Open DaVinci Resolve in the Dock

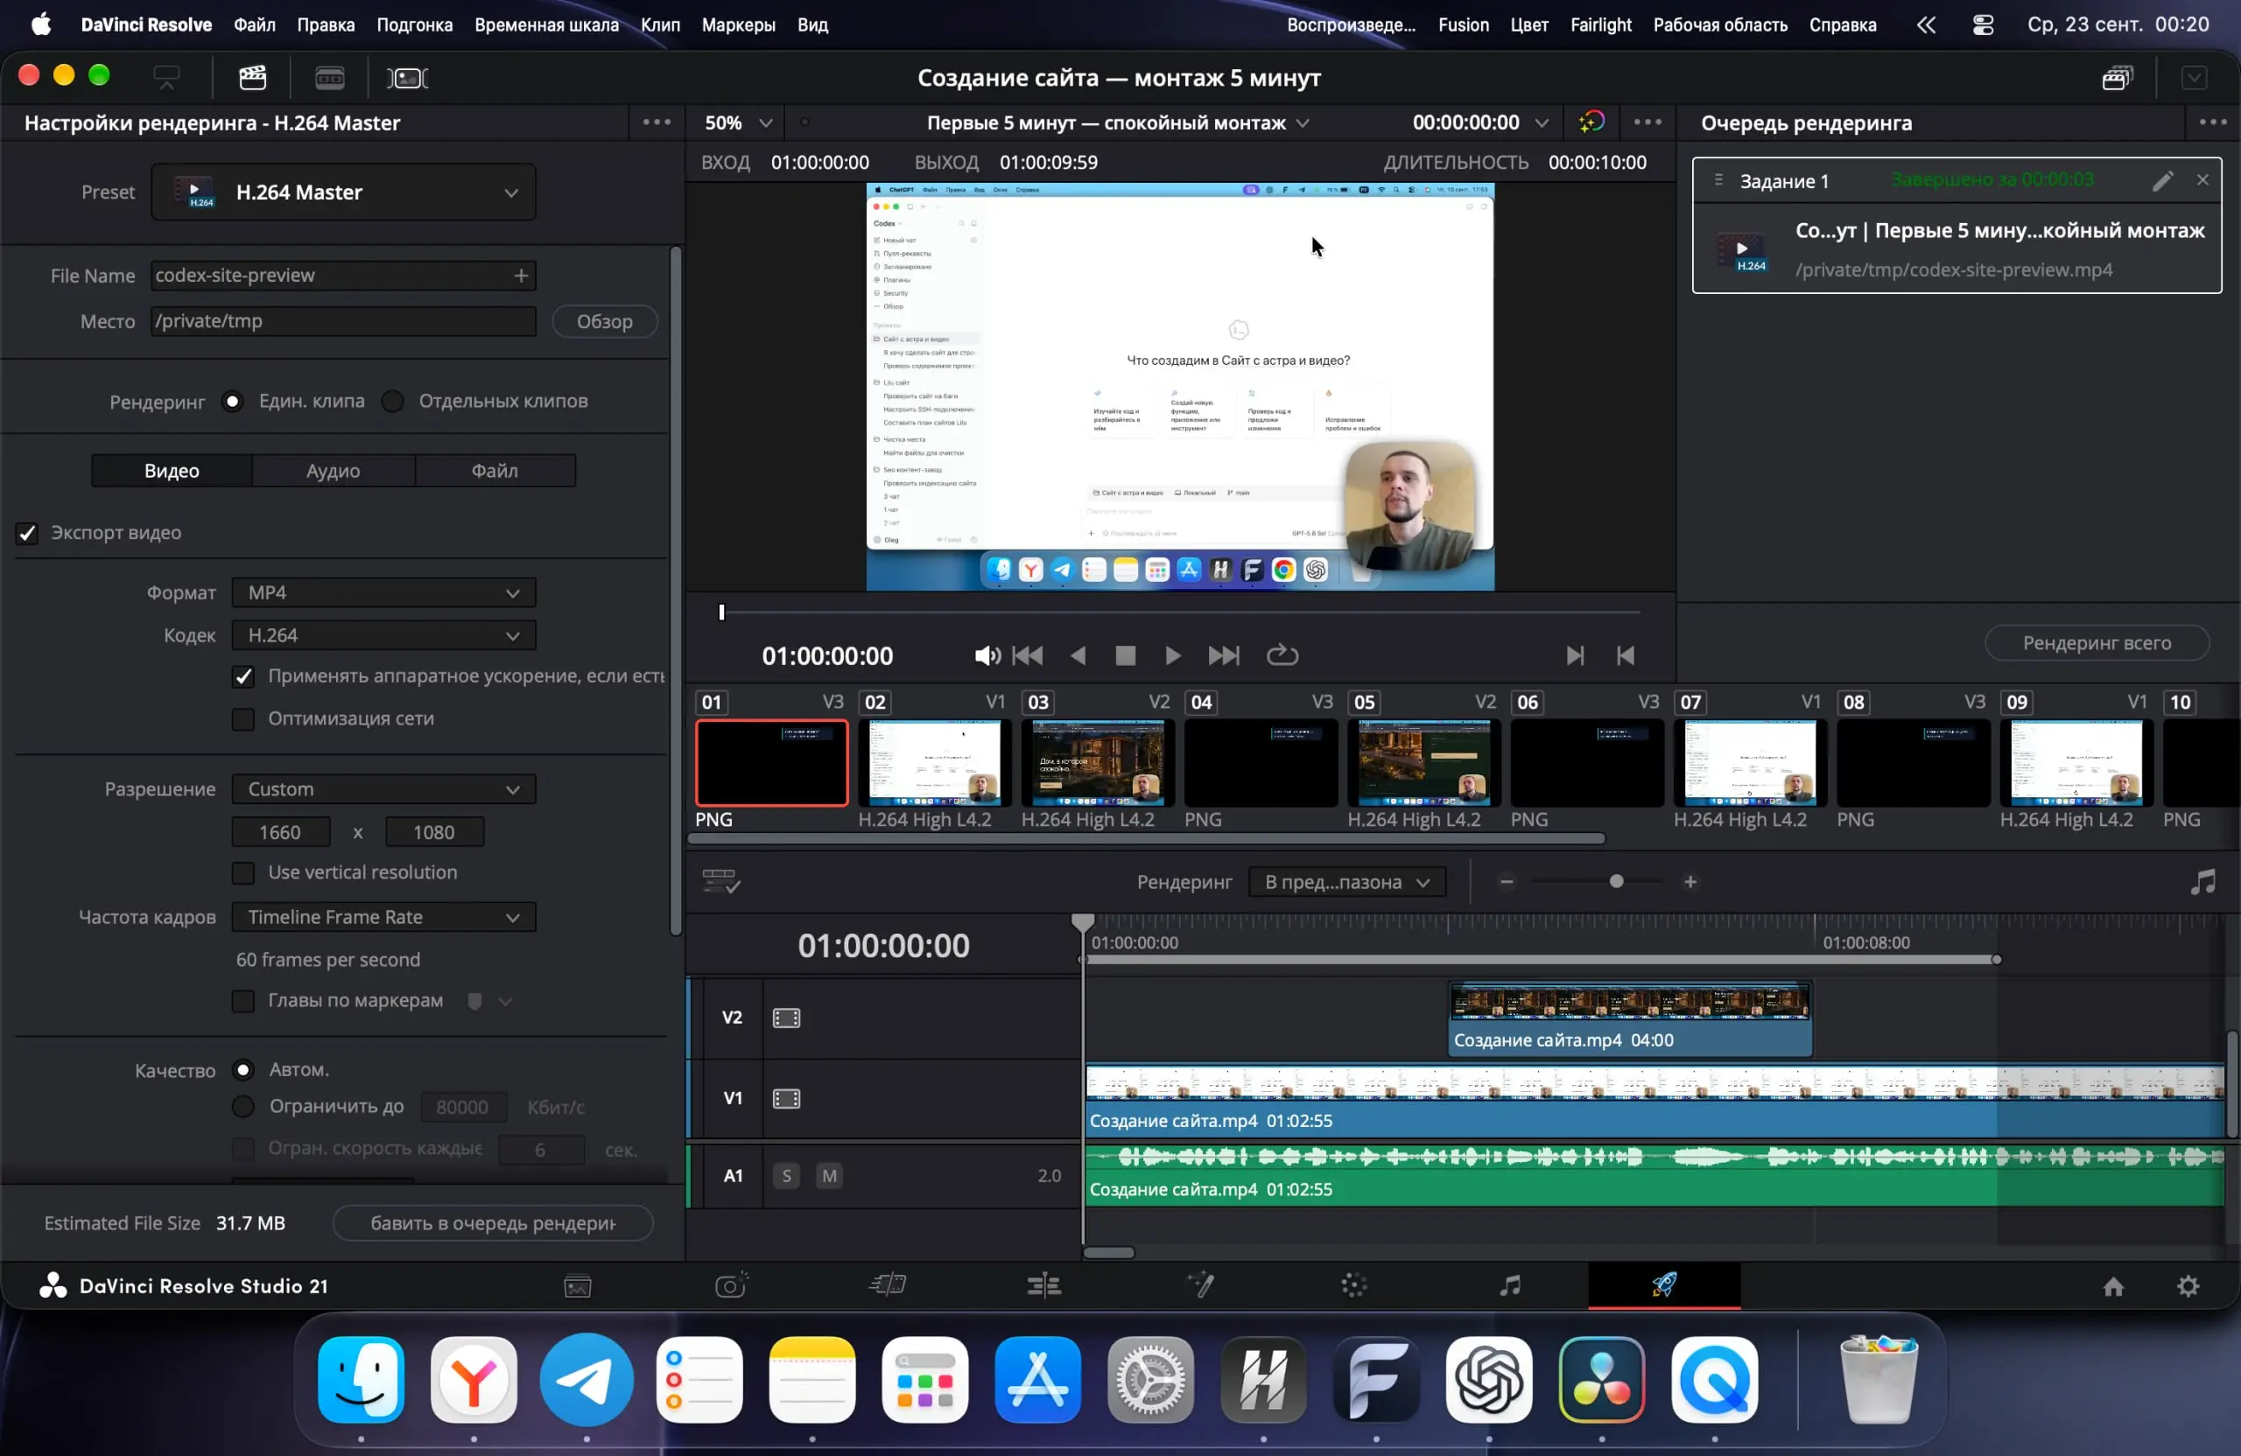click(x=1602, y=1378)
